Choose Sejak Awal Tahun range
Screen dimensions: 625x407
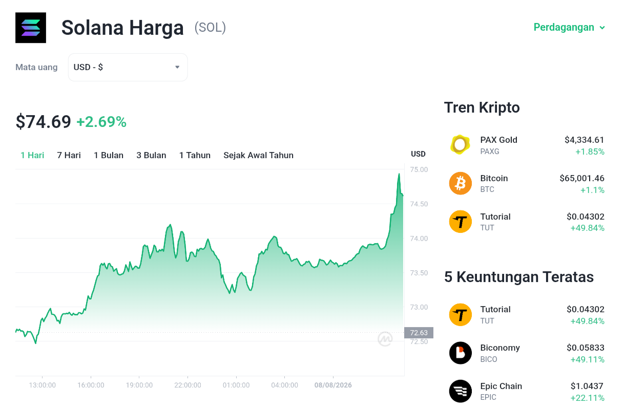click(258, 155)
